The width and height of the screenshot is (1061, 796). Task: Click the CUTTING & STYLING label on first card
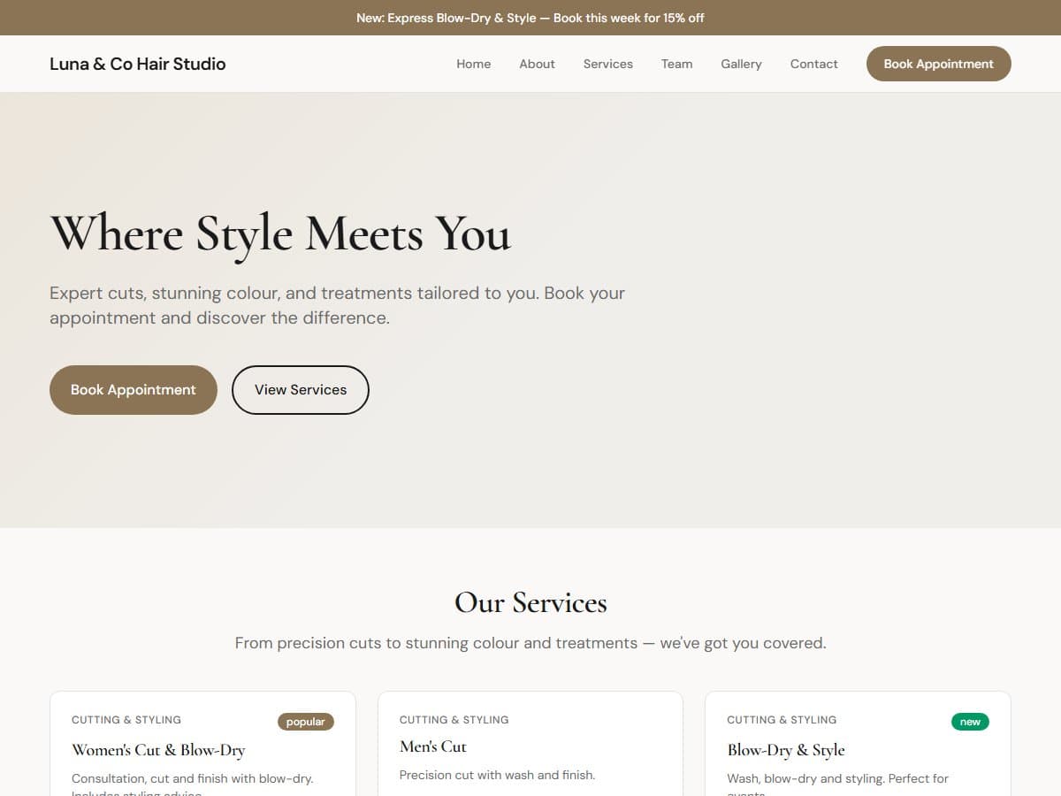pyautogui.click(x=126, y=719)
